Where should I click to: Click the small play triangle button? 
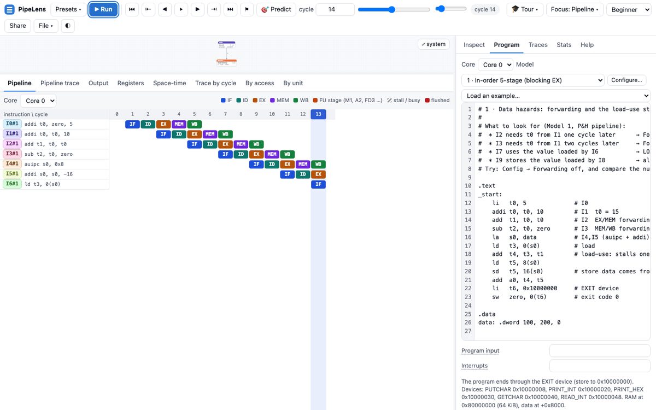click(x=181, y=9)
